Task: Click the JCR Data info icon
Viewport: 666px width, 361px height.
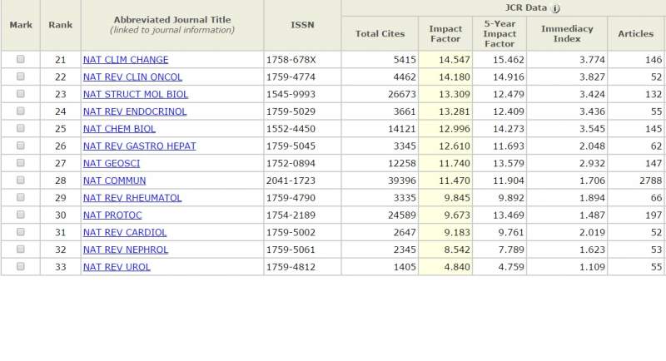Action: (555, 8)
